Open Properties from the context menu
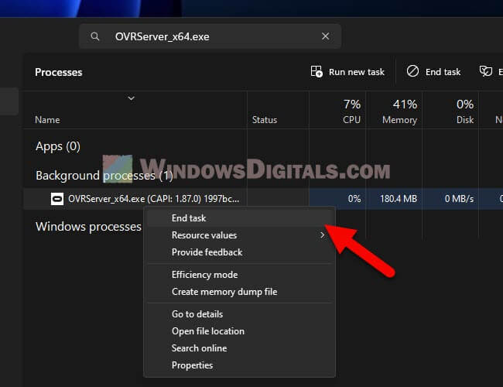The image size is (503, 387). pyautogui.click(x=239, y=365)
